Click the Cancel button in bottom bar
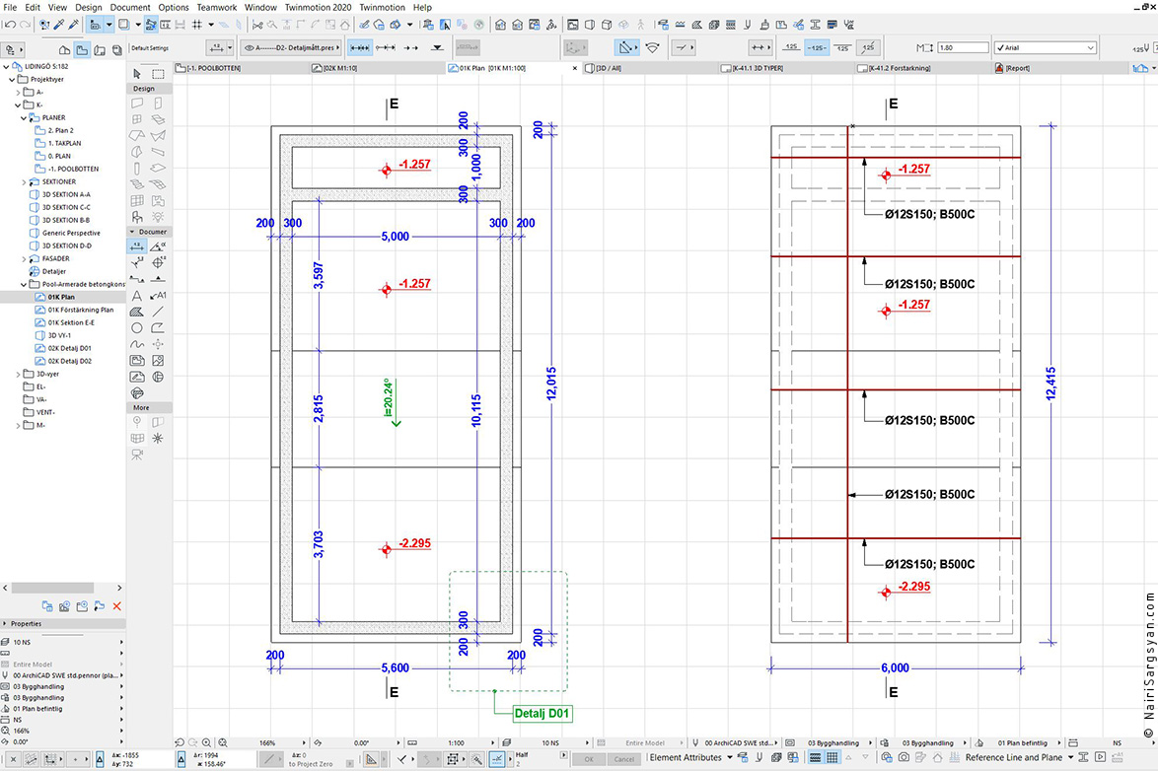The width and height of the screenshot is (1158, 771). click(624, 758)
